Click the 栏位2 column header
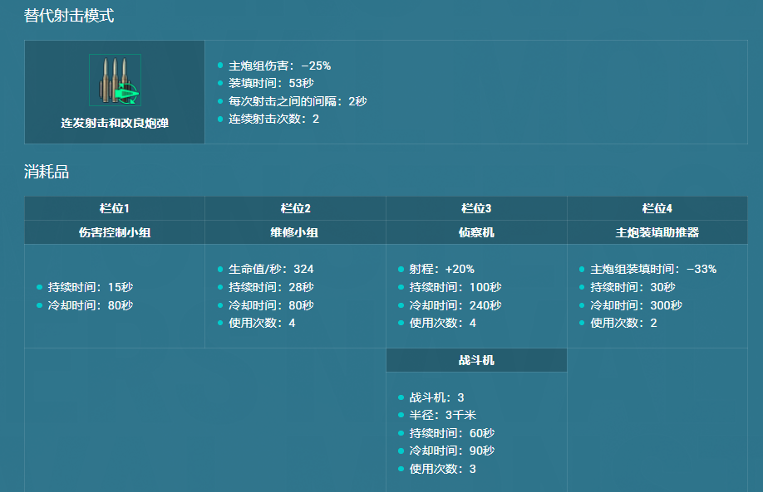 tap(295, 208)
